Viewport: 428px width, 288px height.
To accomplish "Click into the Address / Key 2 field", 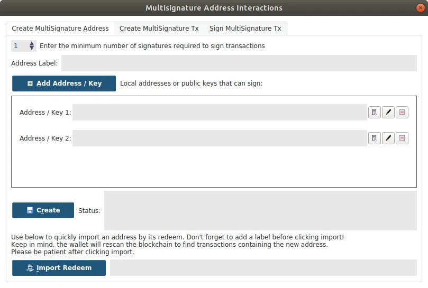I will 220,138.
